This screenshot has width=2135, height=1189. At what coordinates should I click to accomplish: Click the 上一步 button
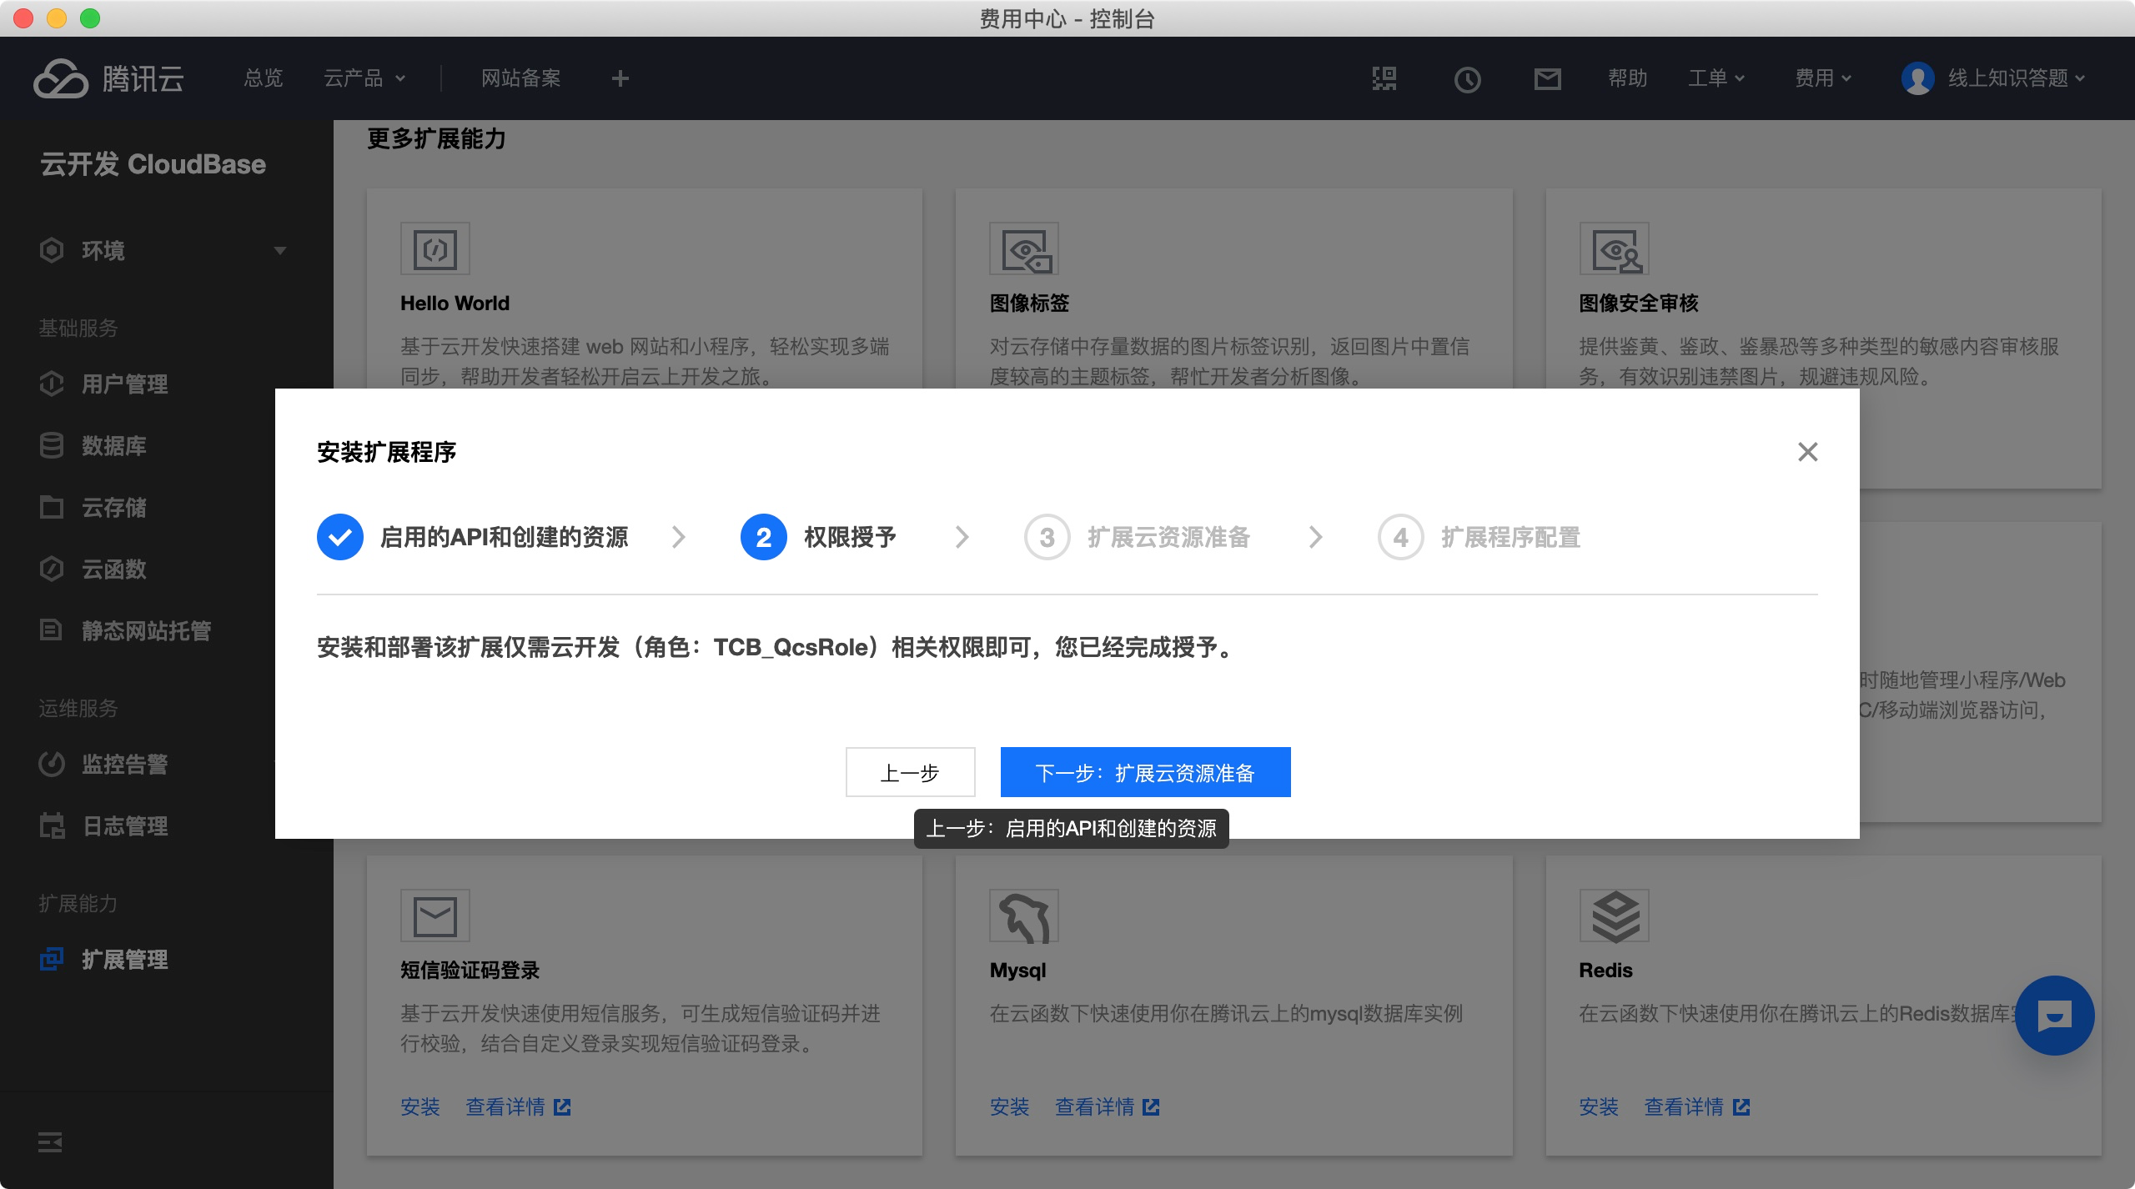click(x=910, y=772)
